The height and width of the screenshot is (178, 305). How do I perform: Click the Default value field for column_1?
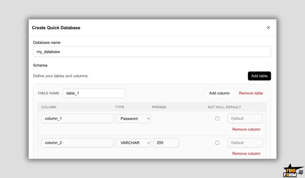pos(245,118)
